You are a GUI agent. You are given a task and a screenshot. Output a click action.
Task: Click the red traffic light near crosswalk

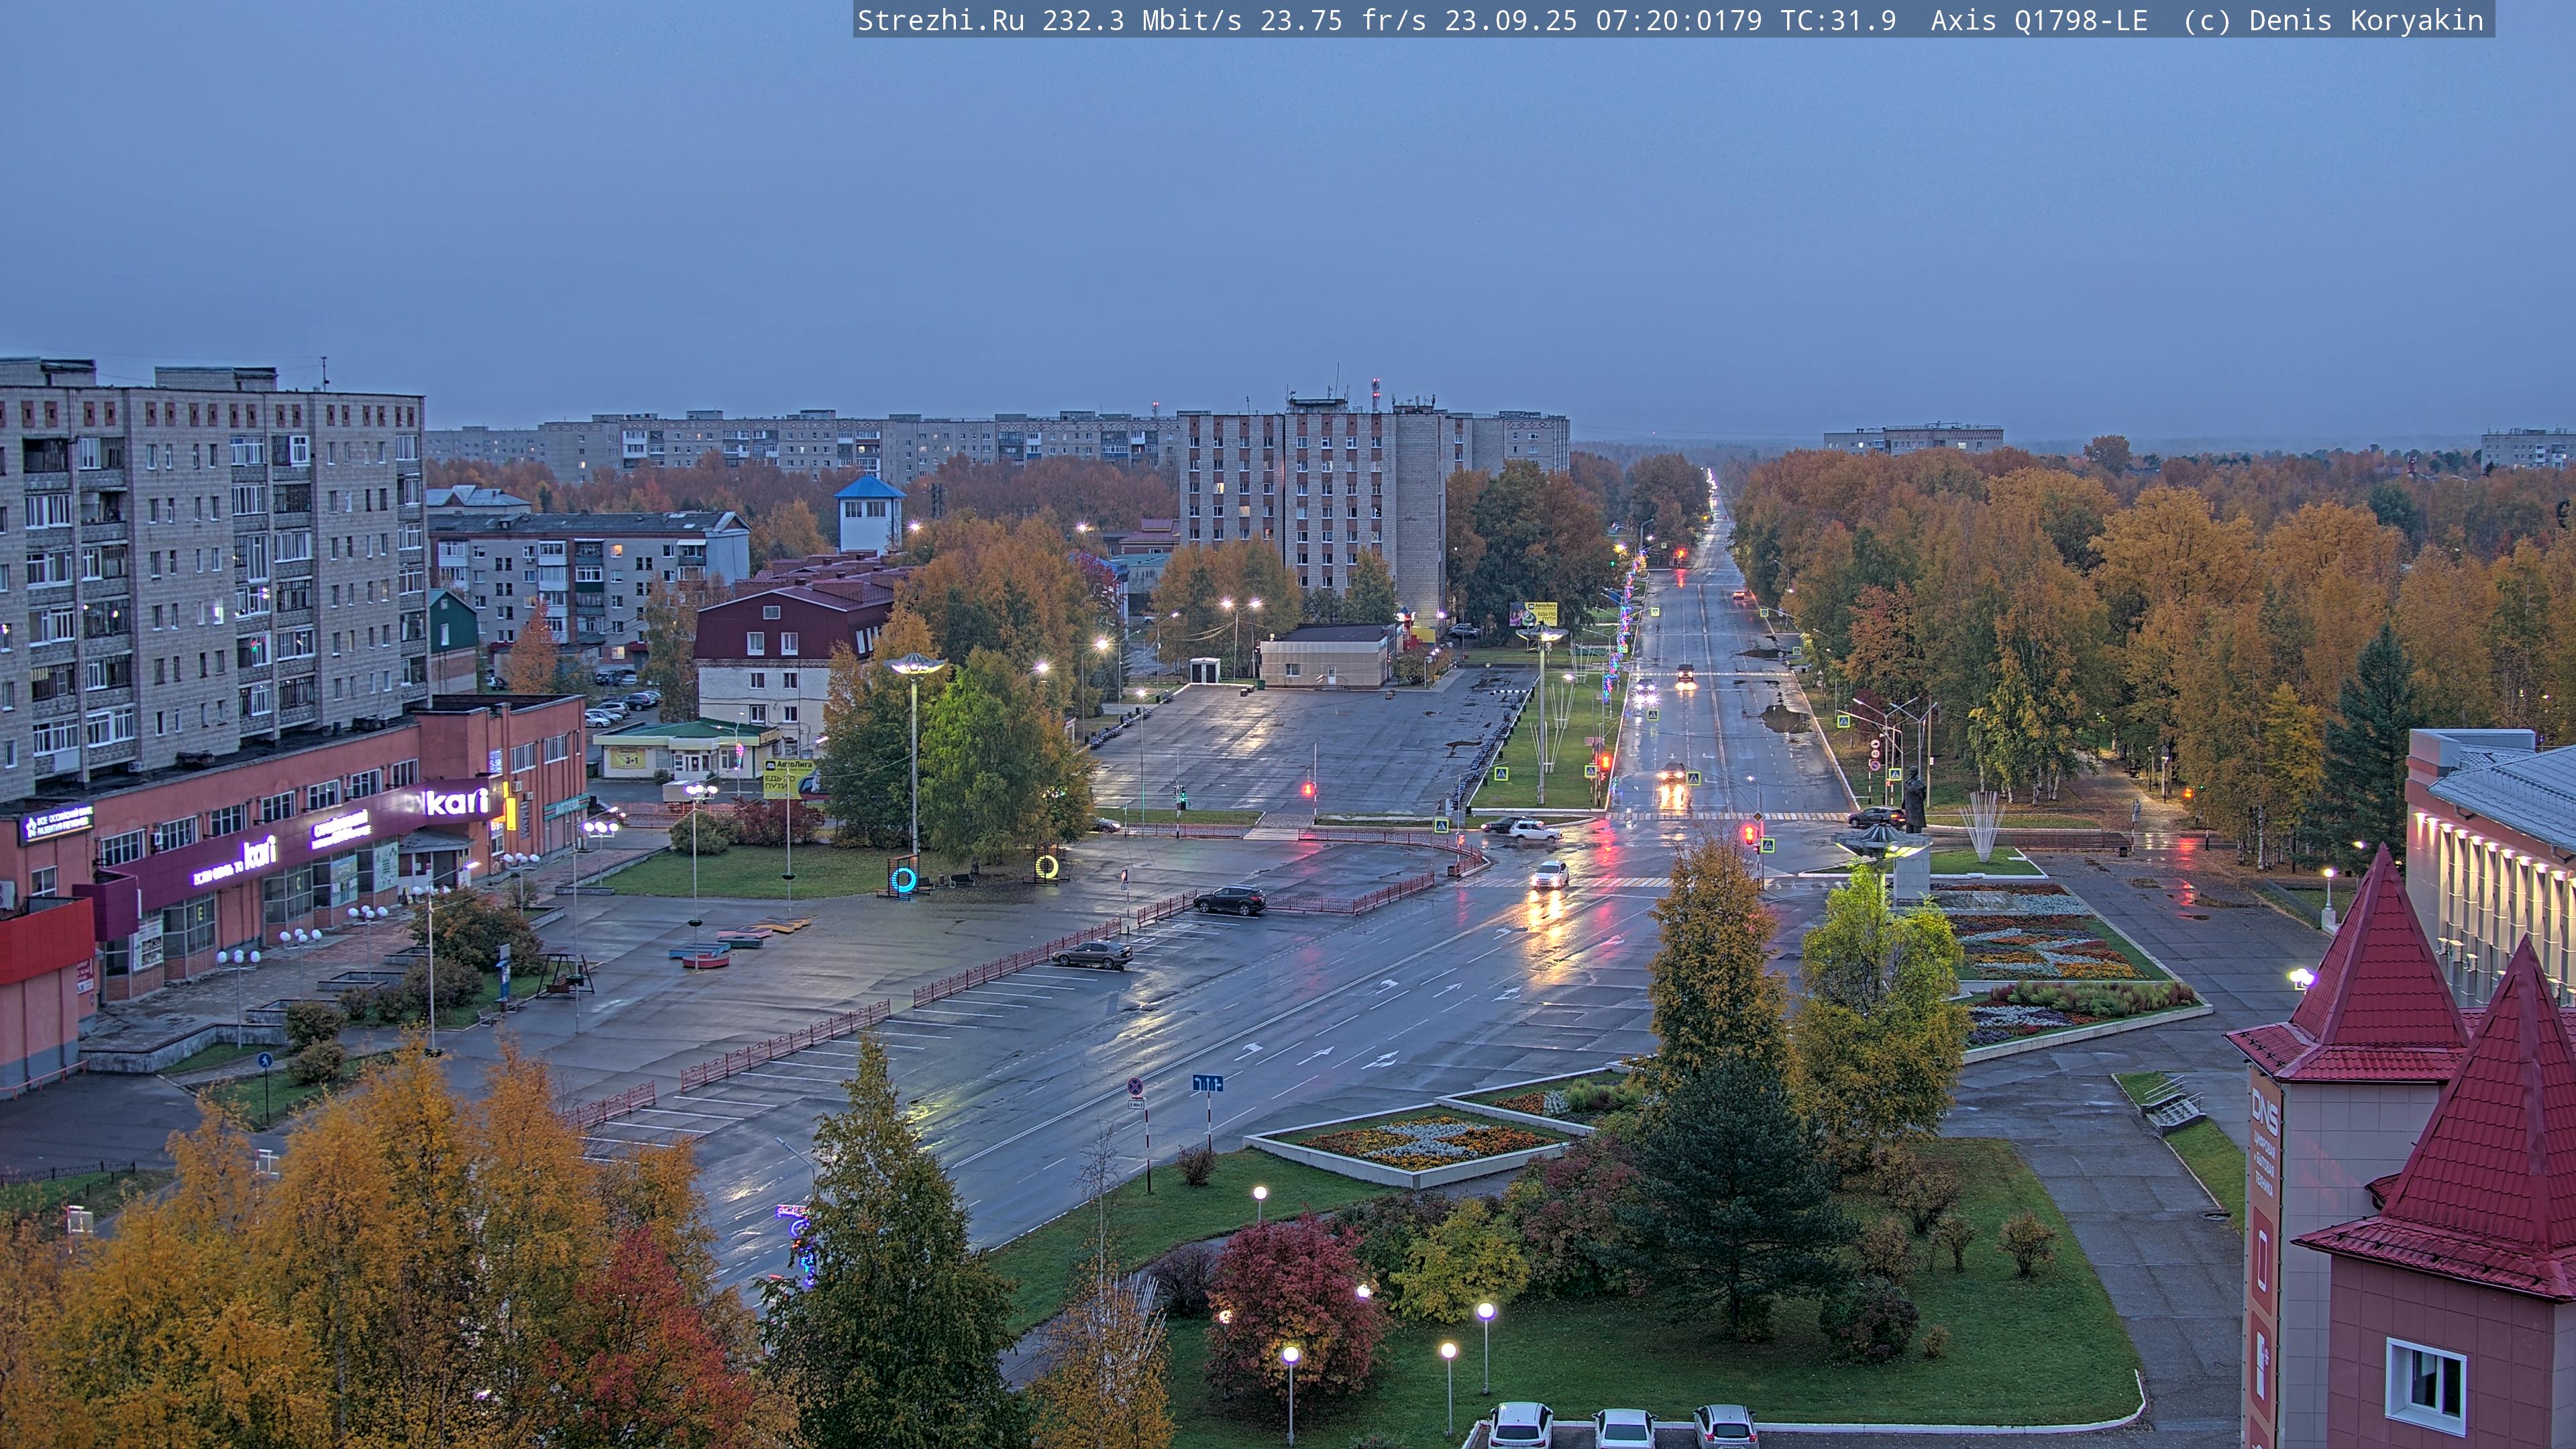tap(1749, 834)
